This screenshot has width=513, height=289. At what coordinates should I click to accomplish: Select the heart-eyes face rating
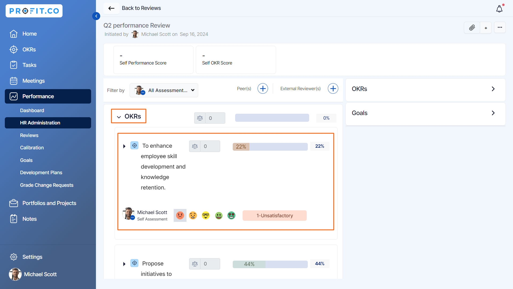tap(231, 215)
